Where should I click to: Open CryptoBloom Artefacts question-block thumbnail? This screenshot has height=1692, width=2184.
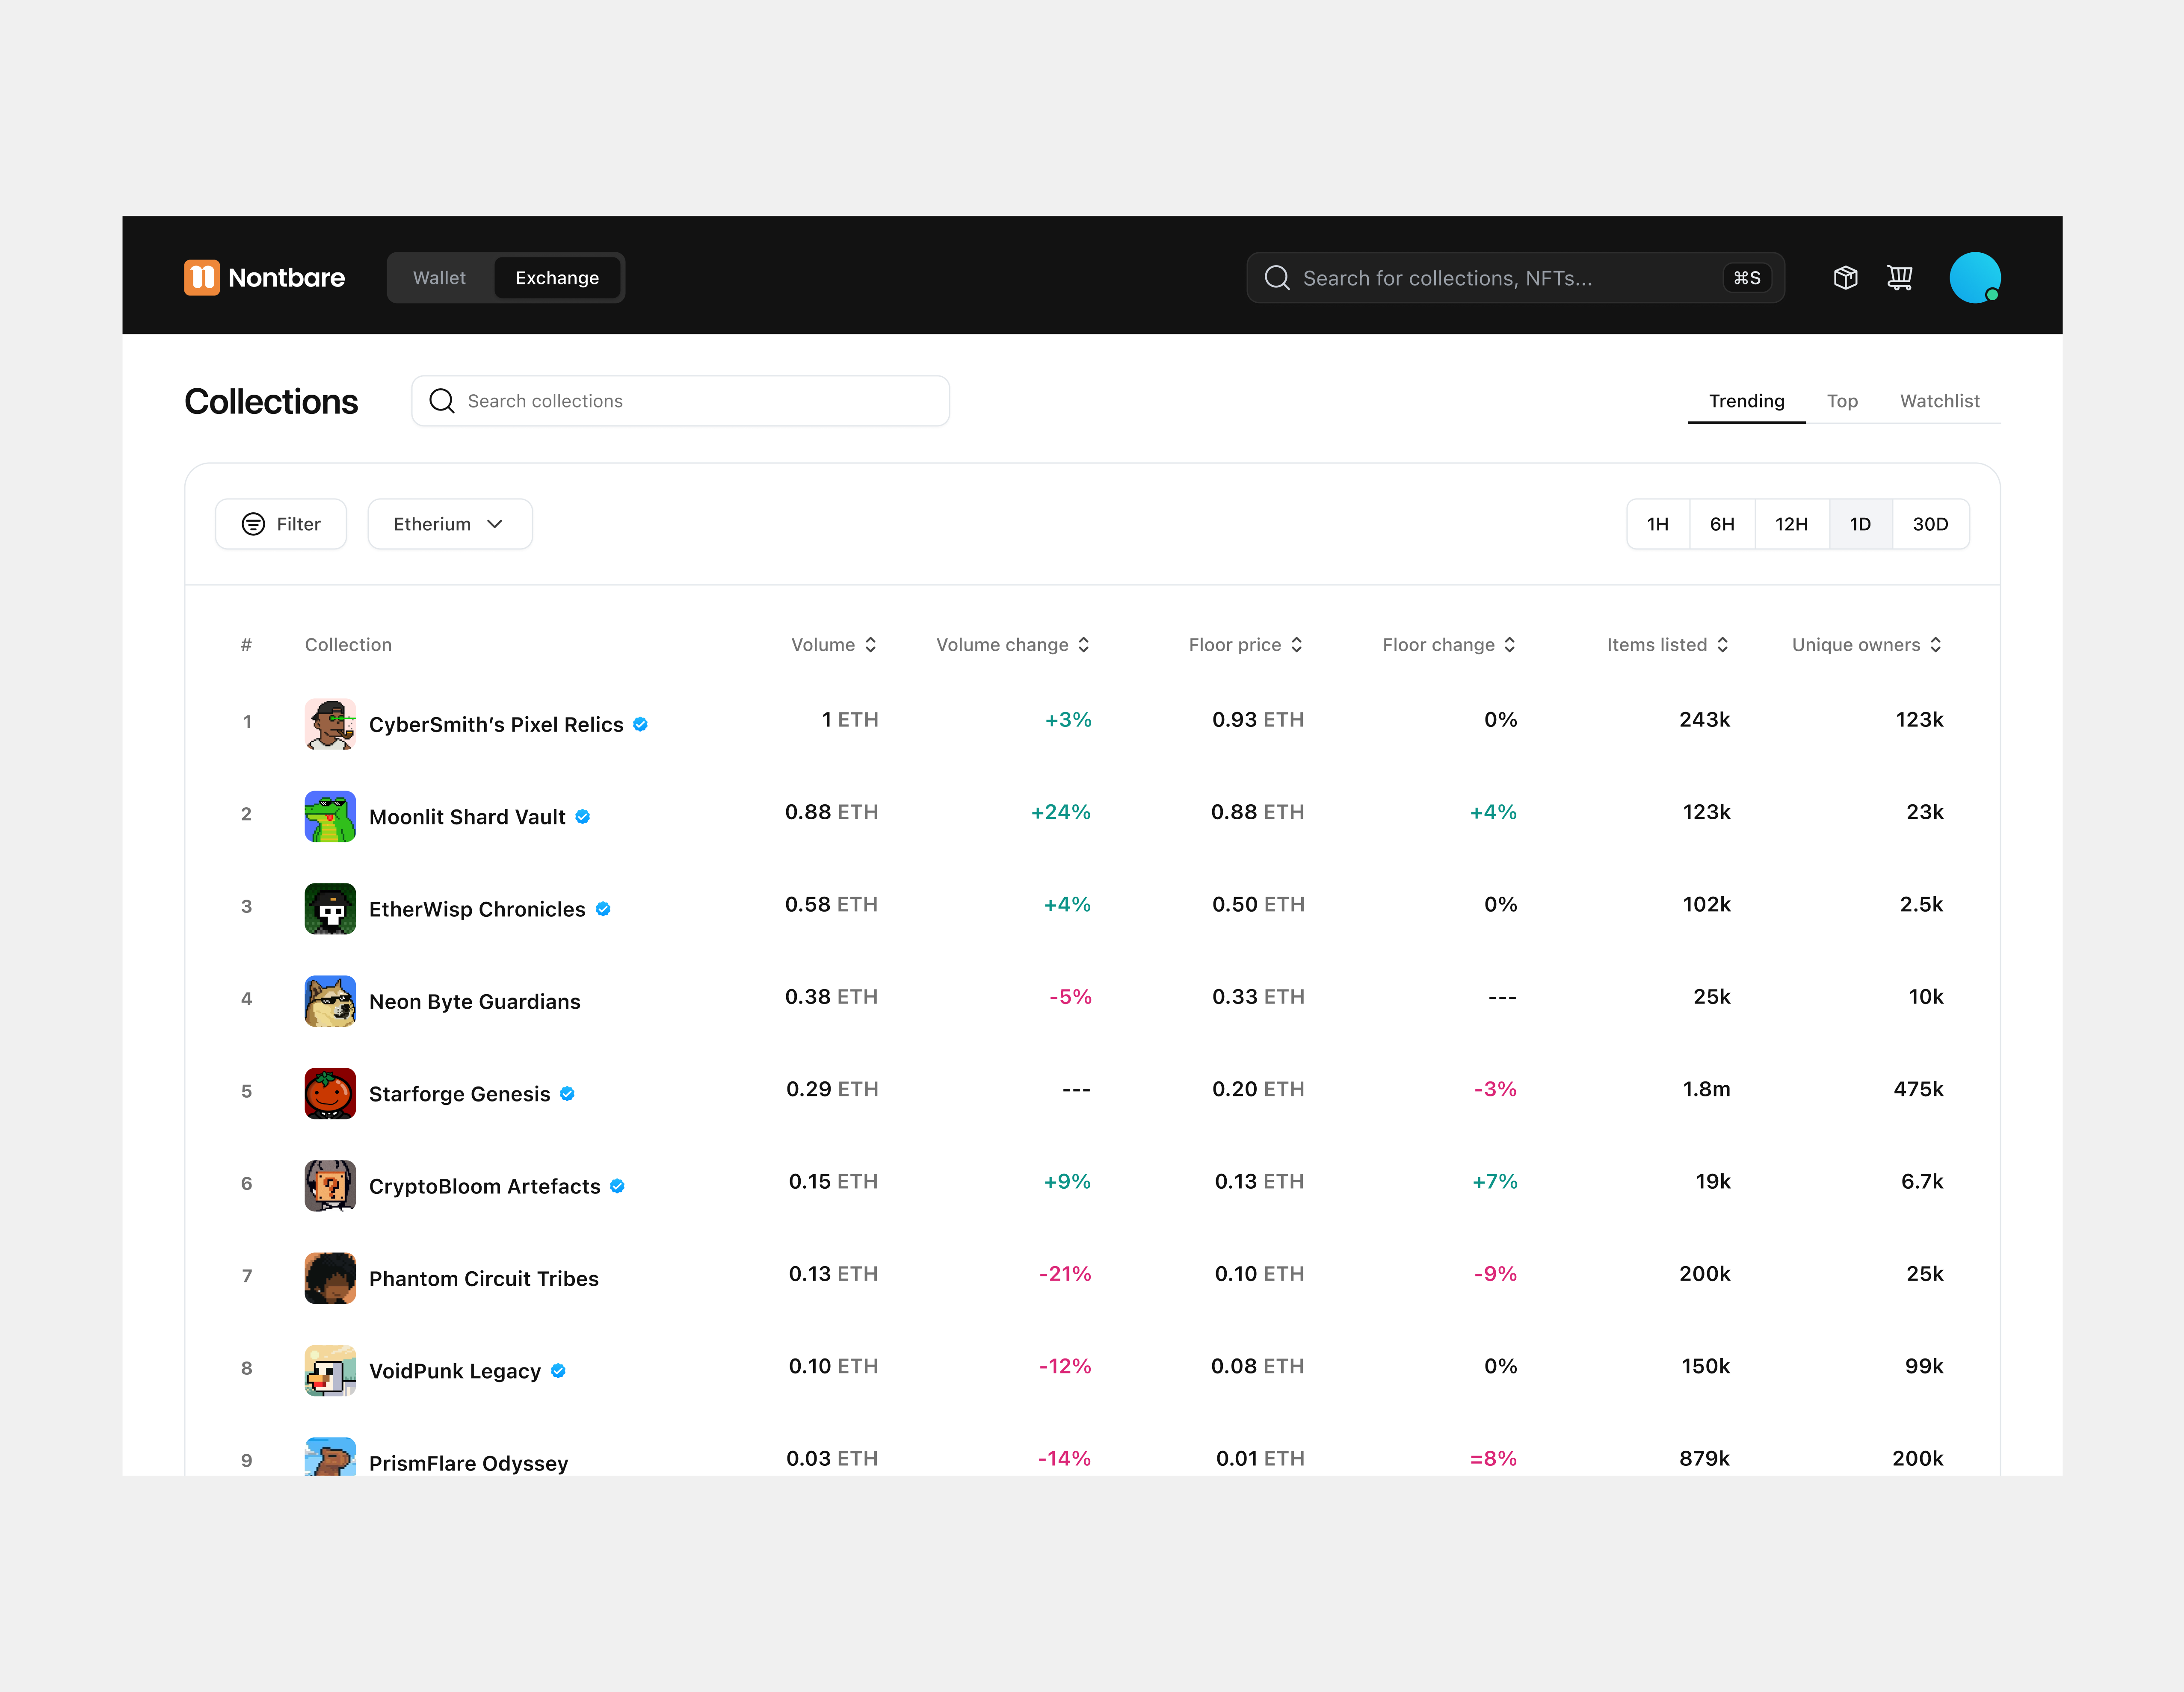pos(330,1186)
